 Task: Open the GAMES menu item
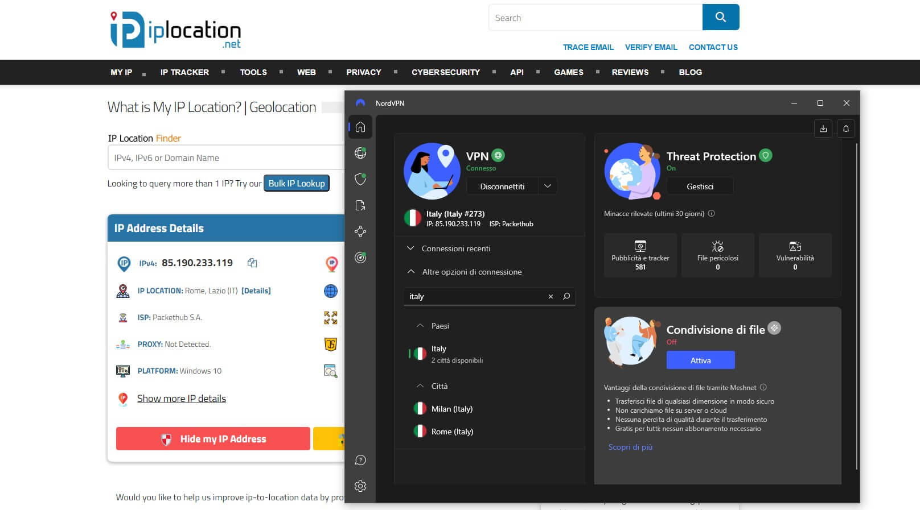pos(569,72)
